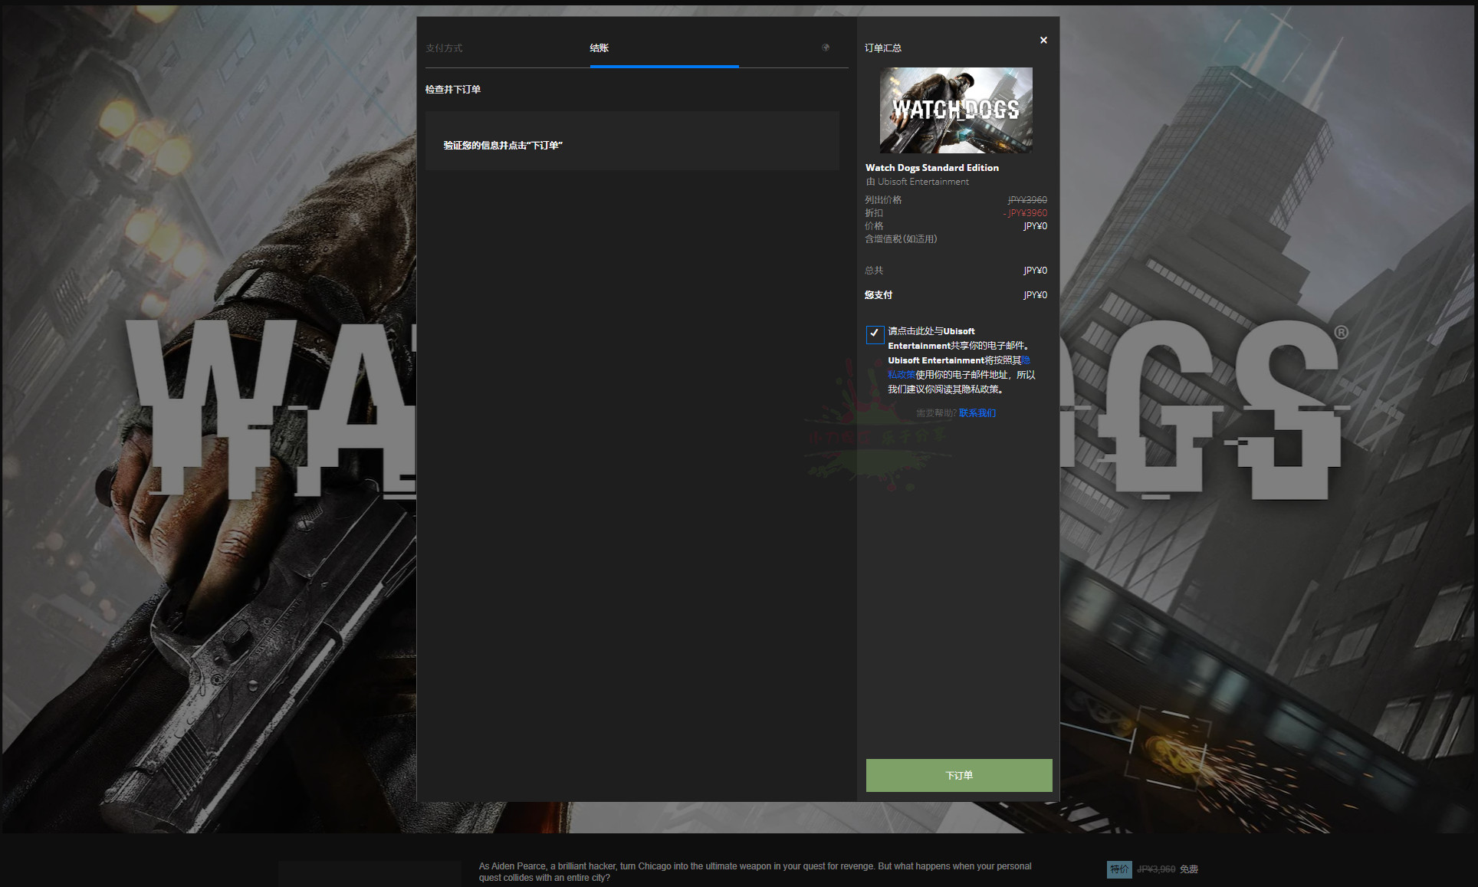
Task: Open Ubisoft's 隐私政策 link
Action: click(902, 375)
